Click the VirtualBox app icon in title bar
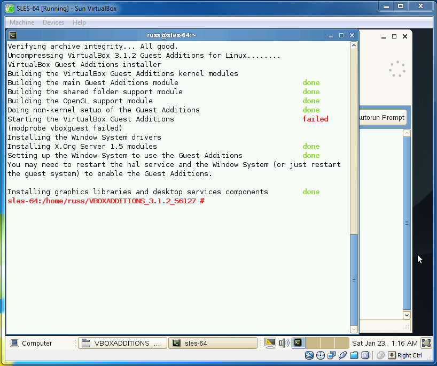 [10, 9]
